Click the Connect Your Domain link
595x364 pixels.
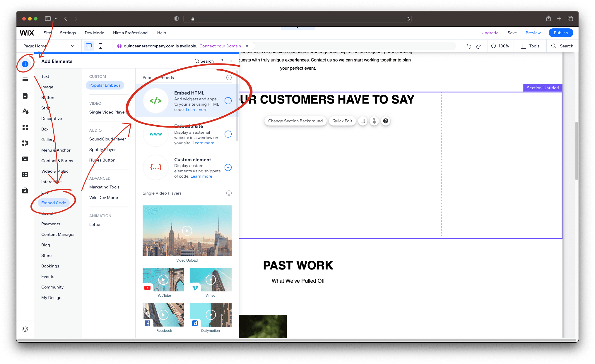point(220,46)
